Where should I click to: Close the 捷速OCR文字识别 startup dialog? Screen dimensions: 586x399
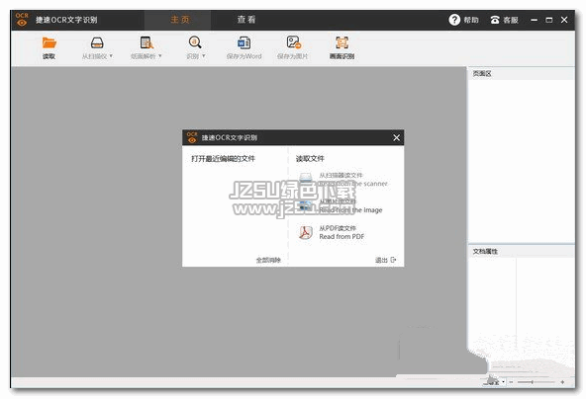396,138
